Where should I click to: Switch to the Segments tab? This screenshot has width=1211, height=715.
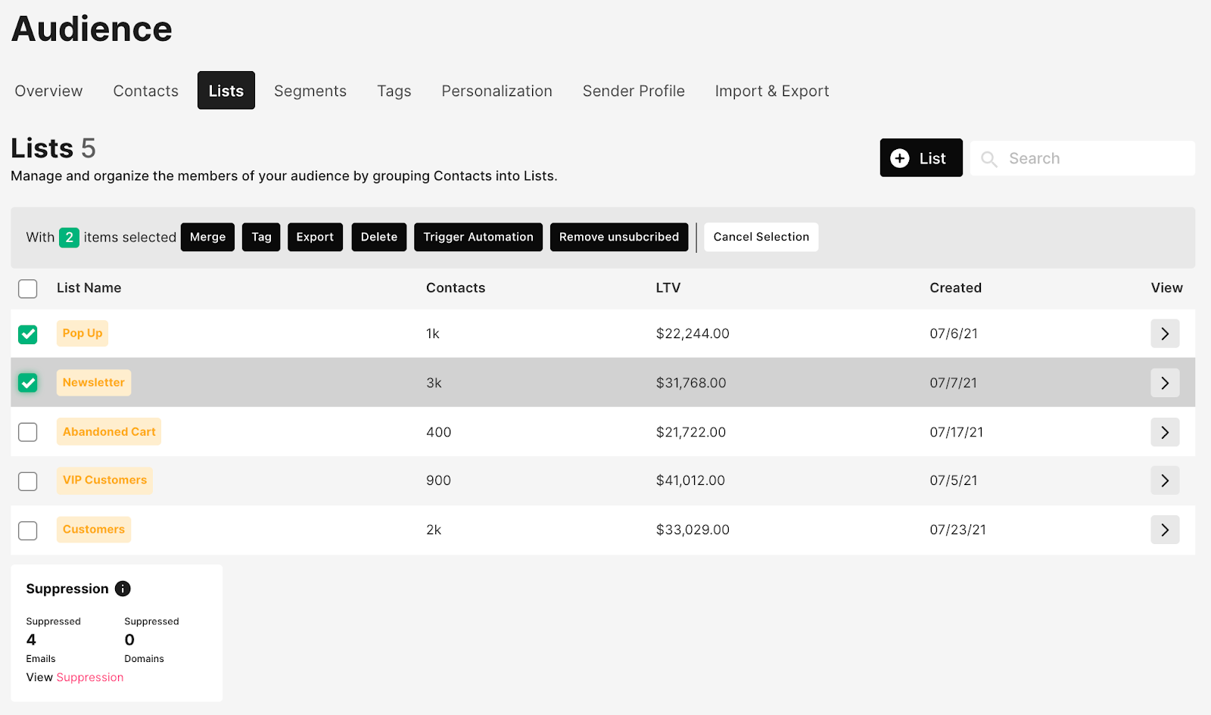(310, 91)
